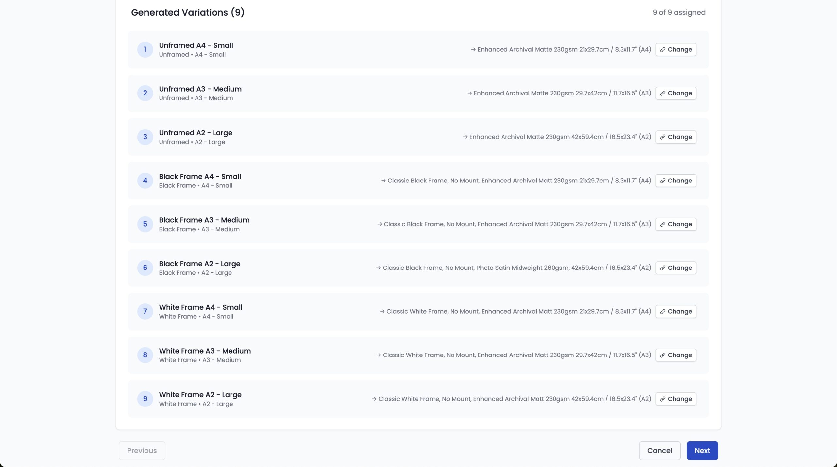Image resolution: width=837 pixels, height=467 pixels.
Task: Change product for Black Frame A4 - Small
Action: [x=675, y=181]
